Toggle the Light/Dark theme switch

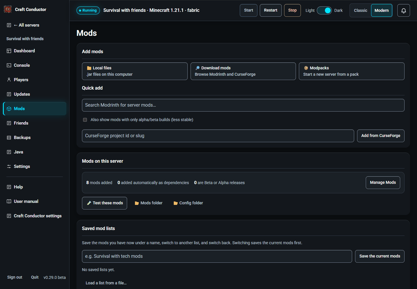tap(324, 10)
